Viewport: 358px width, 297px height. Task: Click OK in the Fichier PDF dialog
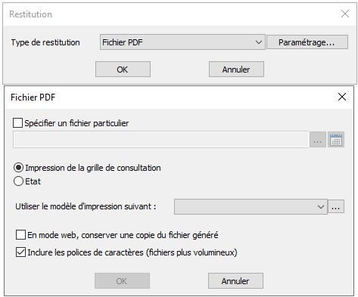[122, 281]
